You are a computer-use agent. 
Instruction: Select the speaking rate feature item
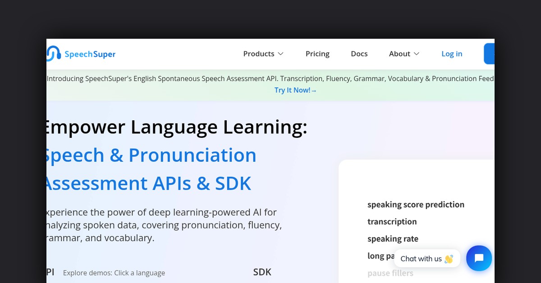[393, 239]
